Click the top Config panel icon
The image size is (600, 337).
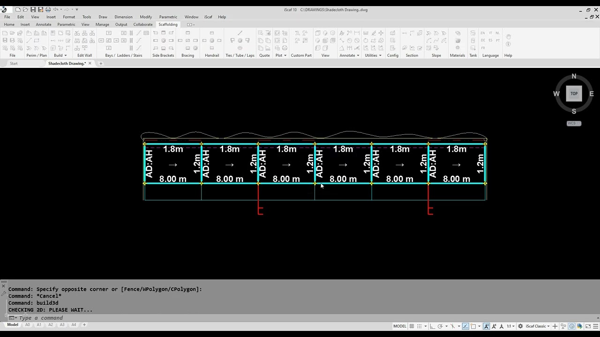[x=392, y=33]
